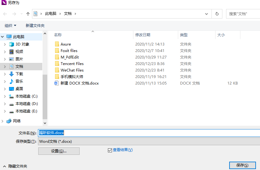Collapse the 此电脑 tree node

point(2,37)
